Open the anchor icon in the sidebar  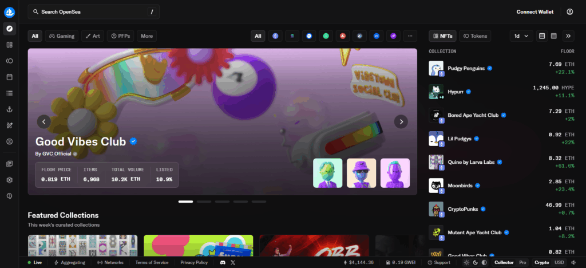point(9,109)
